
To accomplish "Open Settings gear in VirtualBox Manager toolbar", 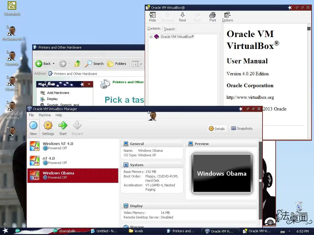I will click(48, 128).
